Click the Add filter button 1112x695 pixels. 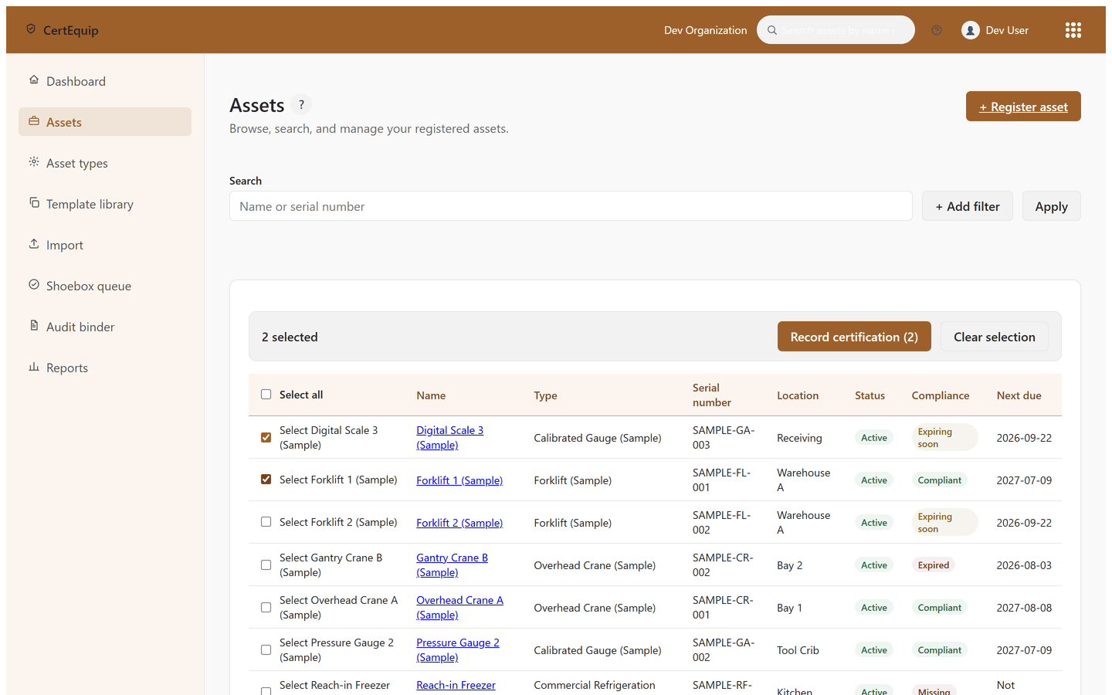(x=967, y=206)
